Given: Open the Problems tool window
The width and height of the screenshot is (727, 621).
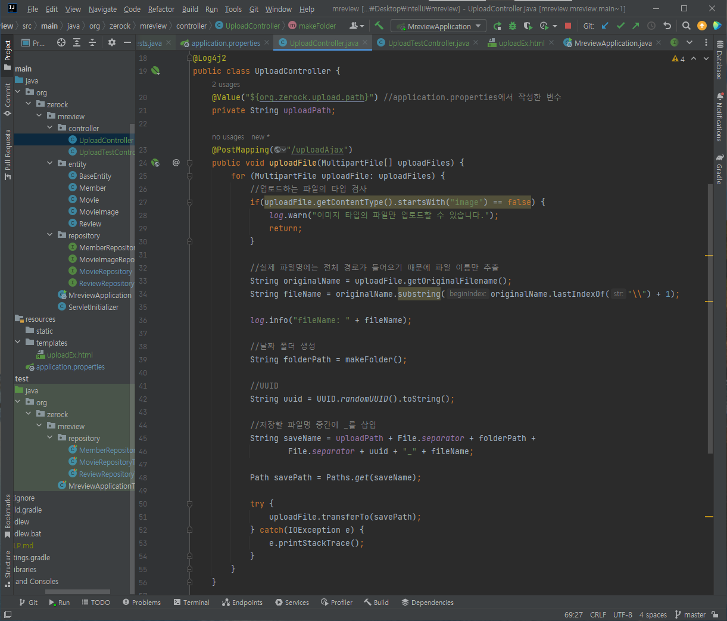Looking at the screenshot, I should point(142,603).
